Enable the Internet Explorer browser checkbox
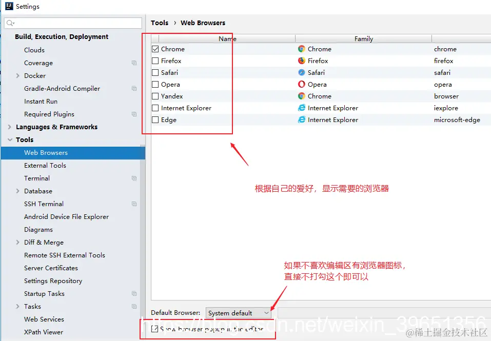Viewport: 491px width, 341px height. coord(155,108)
